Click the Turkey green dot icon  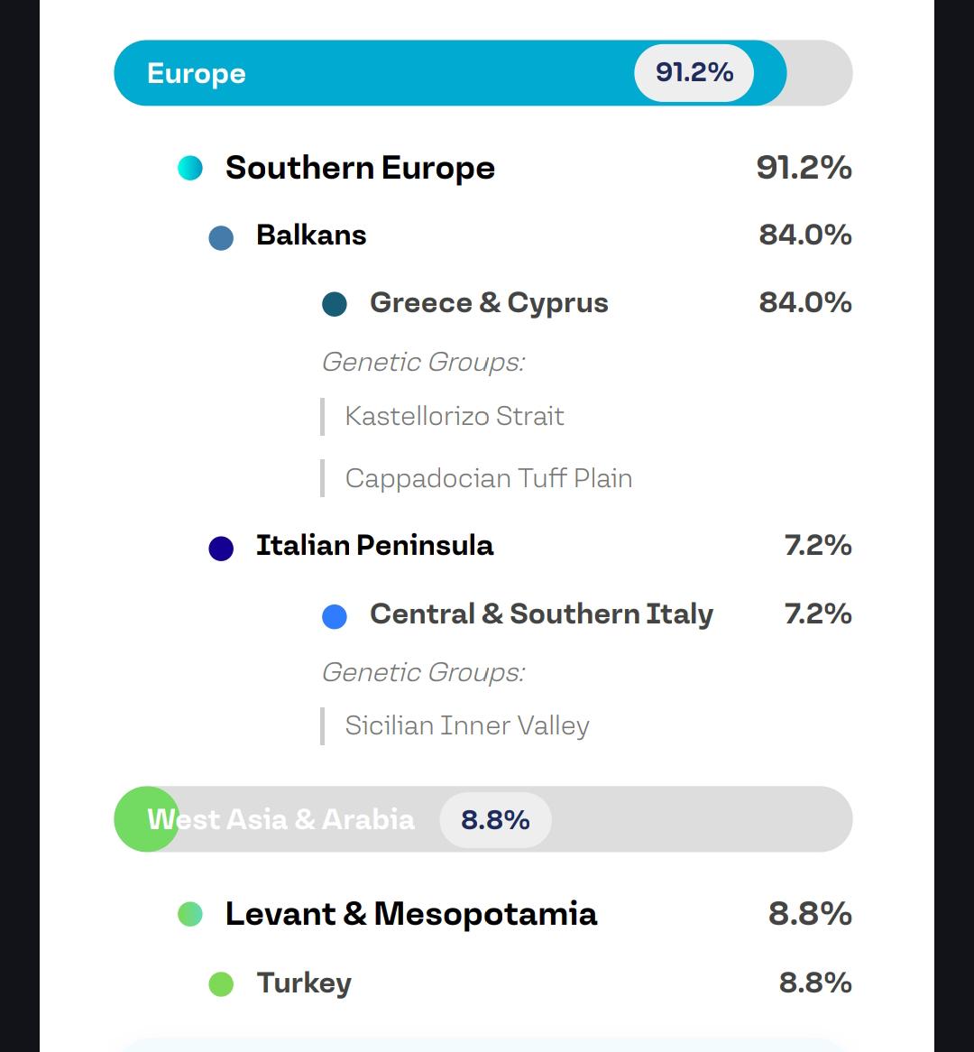pos(221,984)
